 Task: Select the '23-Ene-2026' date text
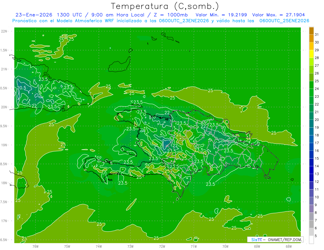[34, 15]
